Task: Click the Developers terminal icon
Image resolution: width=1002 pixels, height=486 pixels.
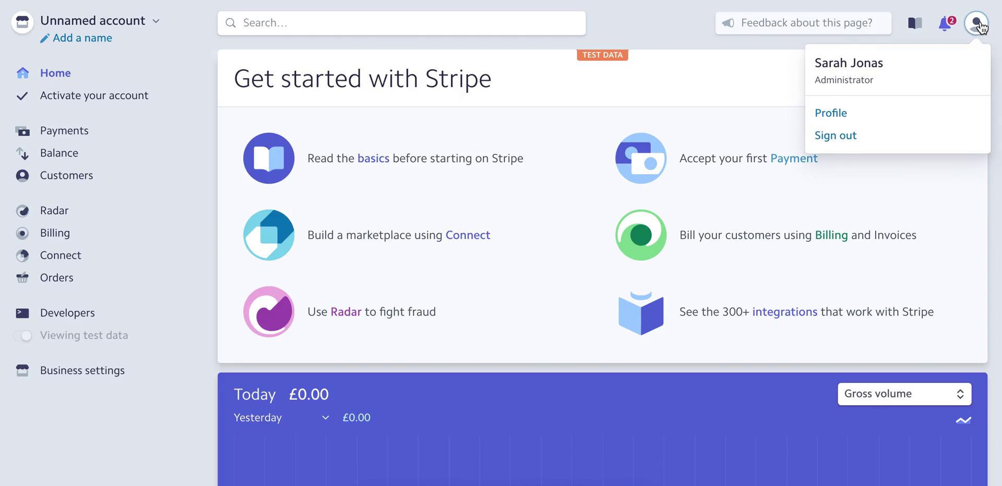Action: [x=22, y=313]
